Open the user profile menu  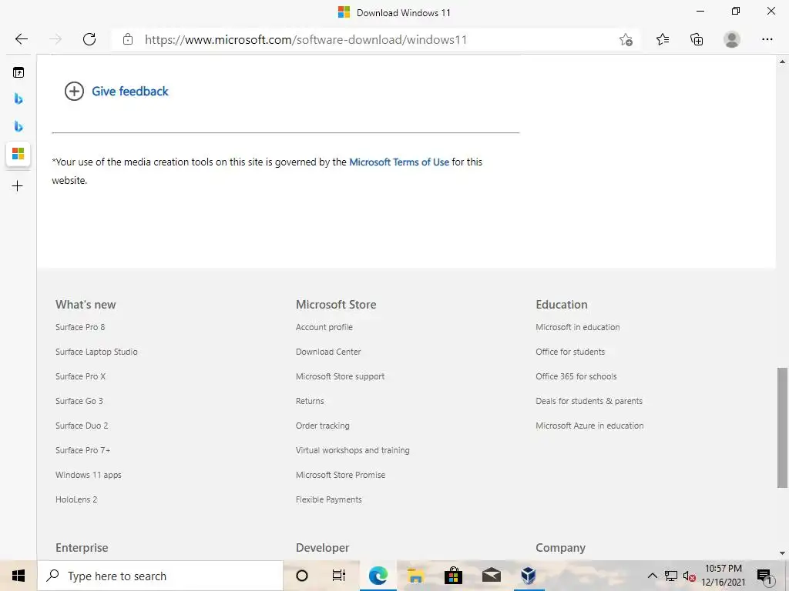pos(732,39)
